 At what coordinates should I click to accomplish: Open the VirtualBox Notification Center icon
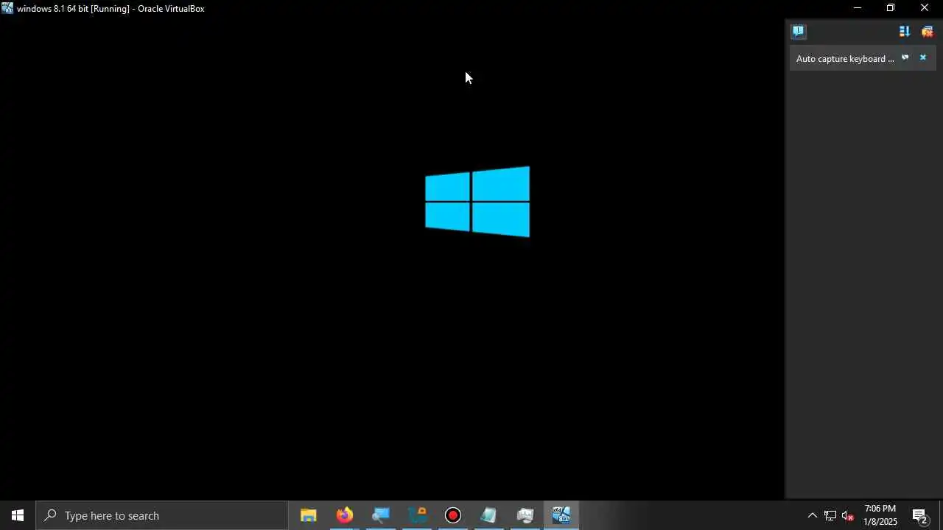(799, 31)
